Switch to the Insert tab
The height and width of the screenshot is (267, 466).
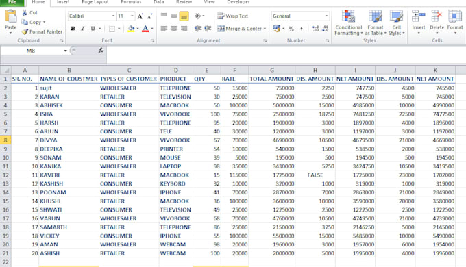coord(63,2)
